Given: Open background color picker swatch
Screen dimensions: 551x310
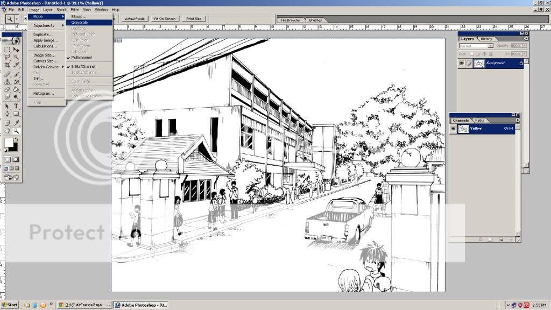Looking at the screenshot, I should tap(14, 147).
